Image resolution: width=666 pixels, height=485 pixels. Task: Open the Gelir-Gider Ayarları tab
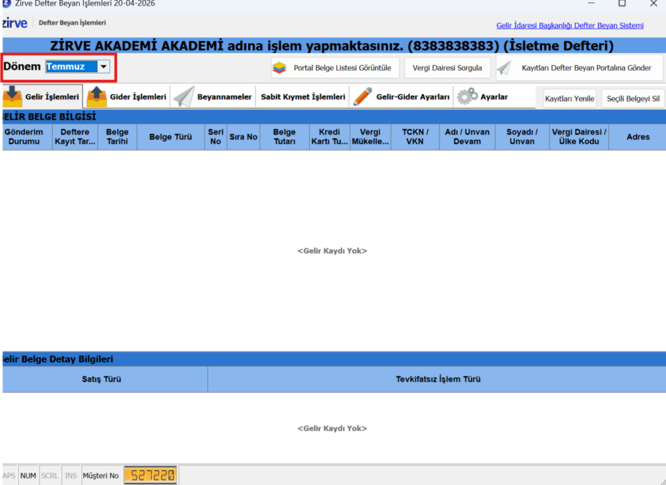point(402,97)
